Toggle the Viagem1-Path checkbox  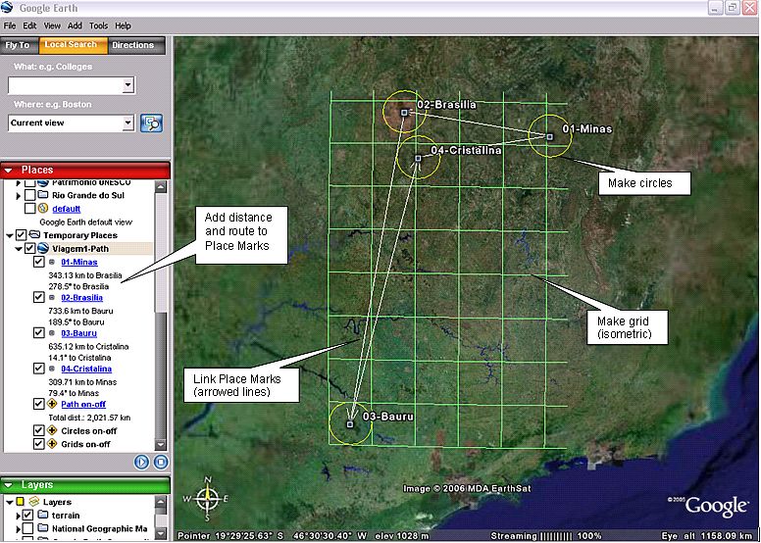click(x=29, y=248)
